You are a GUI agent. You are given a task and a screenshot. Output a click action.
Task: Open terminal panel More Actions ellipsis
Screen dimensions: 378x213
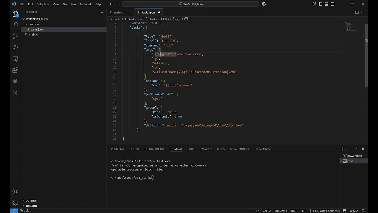[x=351, y=149]
